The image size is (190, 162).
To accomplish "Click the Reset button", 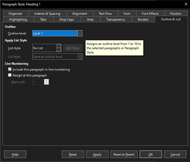I will (73, 154).
